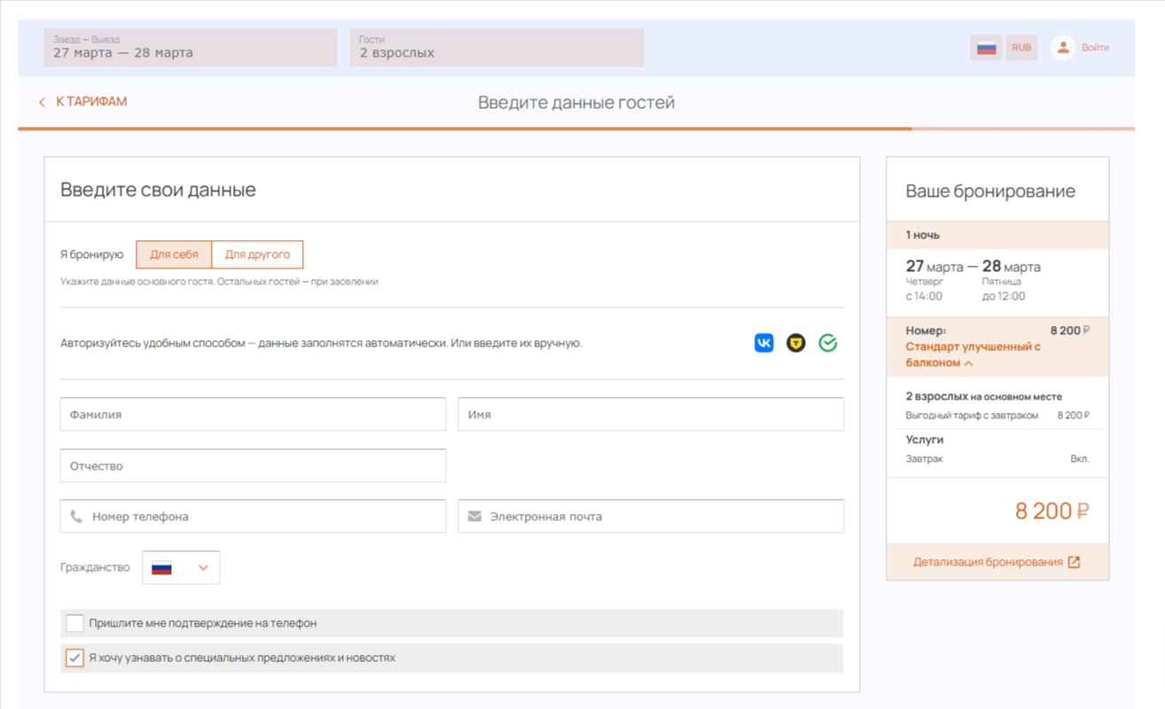Switch to the Для другого tab
This screenshot has width=1165, height=709.
click(x=257, y=254)
